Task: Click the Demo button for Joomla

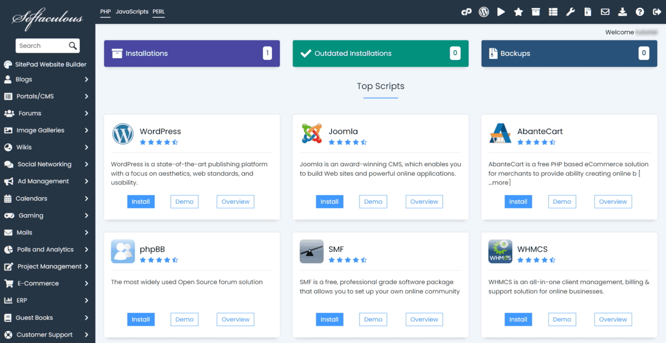Action: [373, 202]
